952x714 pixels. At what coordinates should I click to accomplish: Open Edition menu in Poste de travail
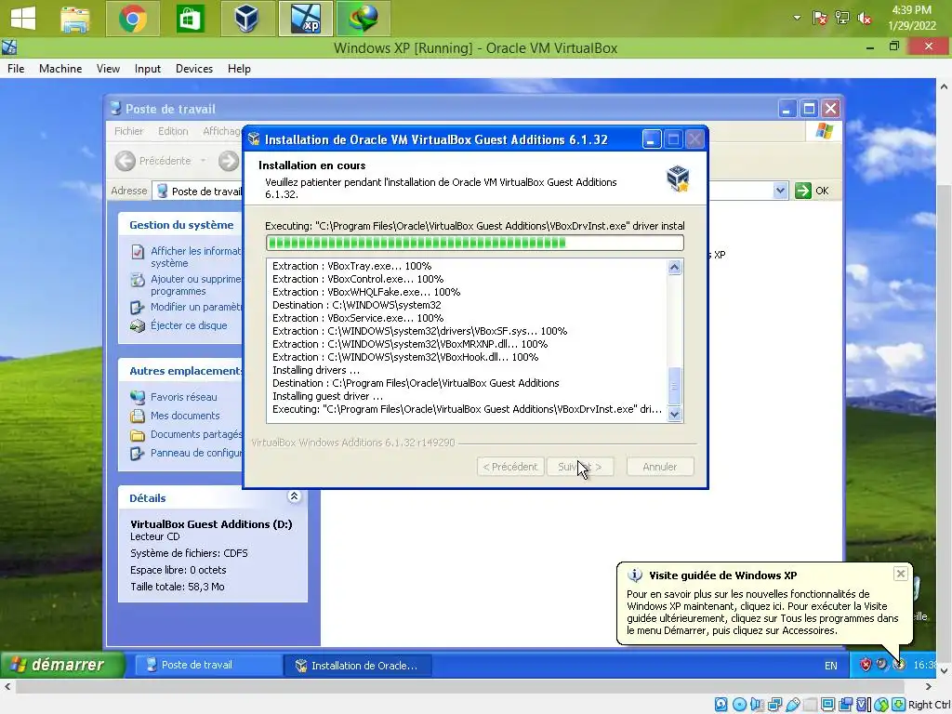(173, 131)
